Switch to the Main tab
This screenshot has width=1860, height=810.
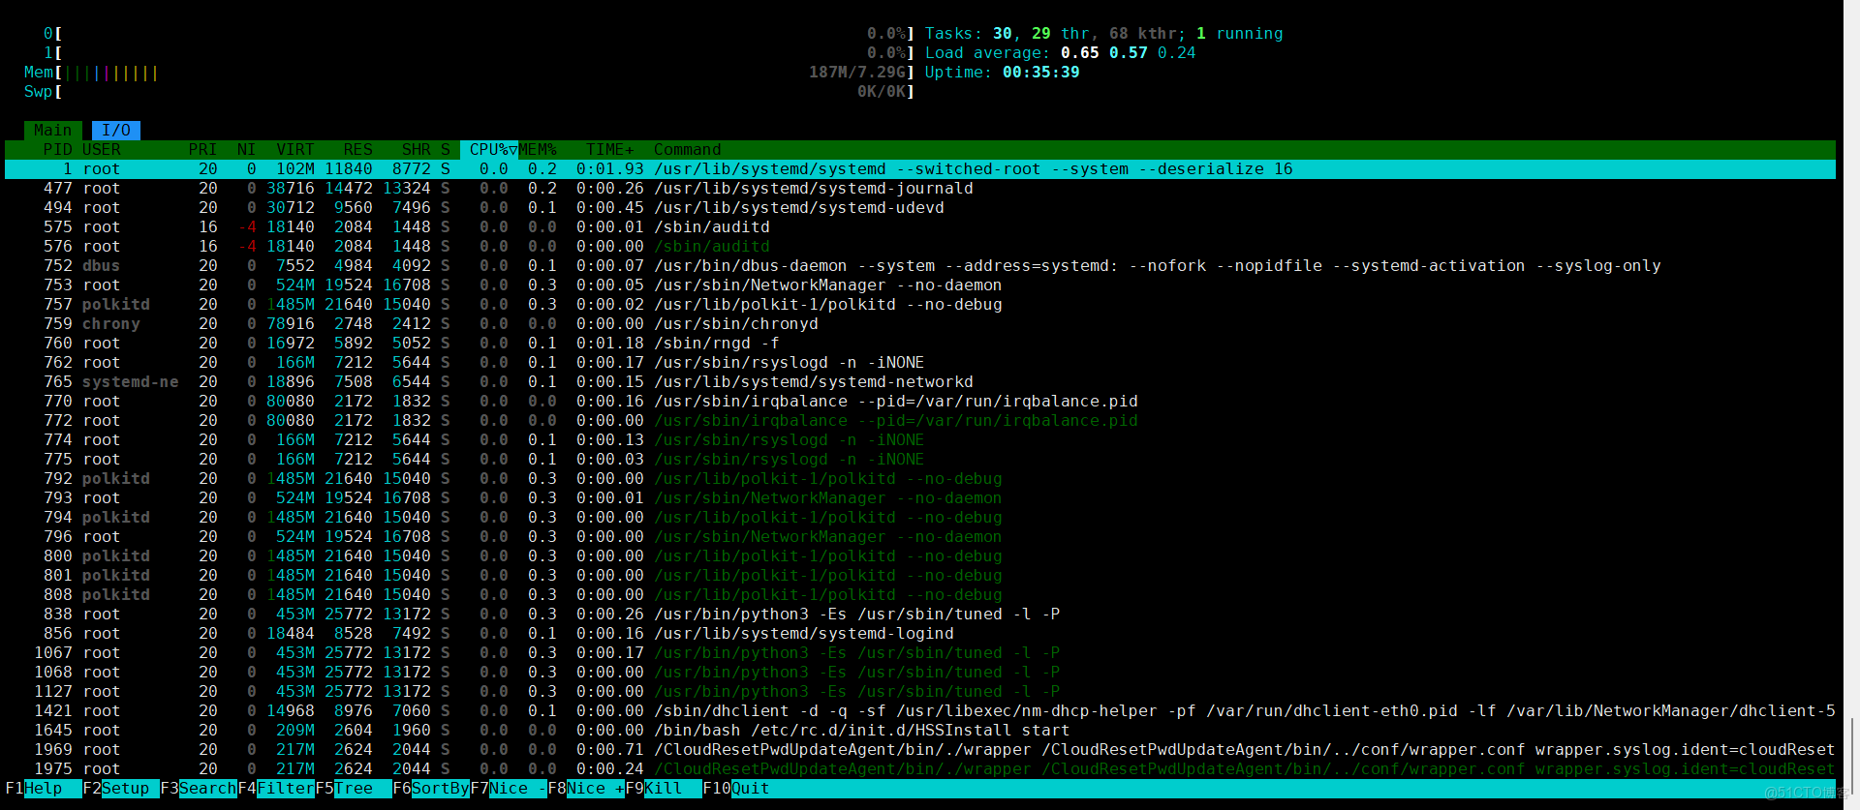coord(53,131)
